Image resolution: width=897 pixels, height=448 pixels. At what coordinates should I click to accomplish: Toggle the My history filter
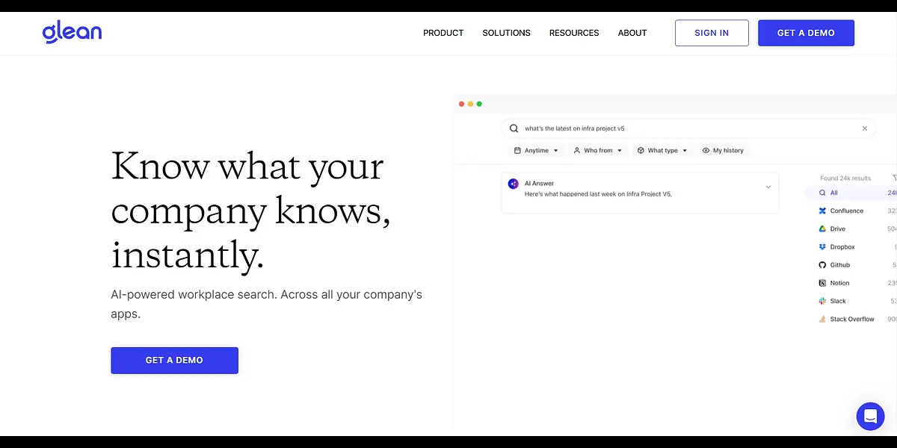coord(723,151)
